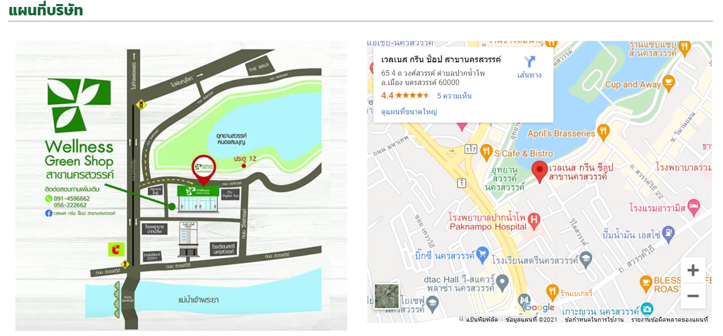The height and width of the screenshot is (336, 723).
Task: Click the 4.4 star rating
Action: tap(405, 96)
